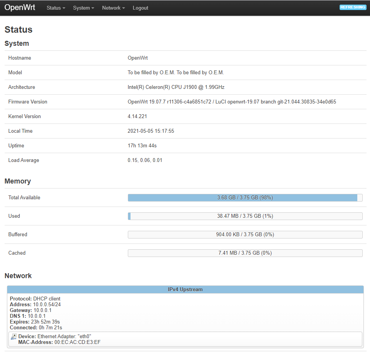Click the Gateway 10.0.0.1 line
This screenshot has width=370, height=352.
pos(31,310)
